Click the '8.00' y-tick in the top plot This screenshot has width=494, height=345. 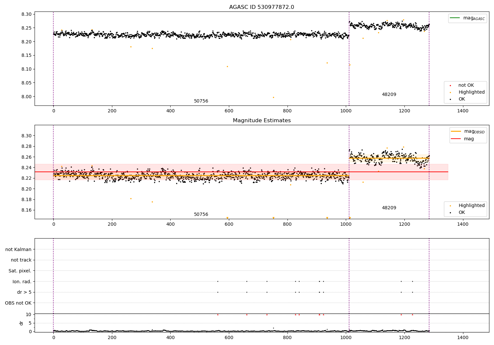click(26, 97)
